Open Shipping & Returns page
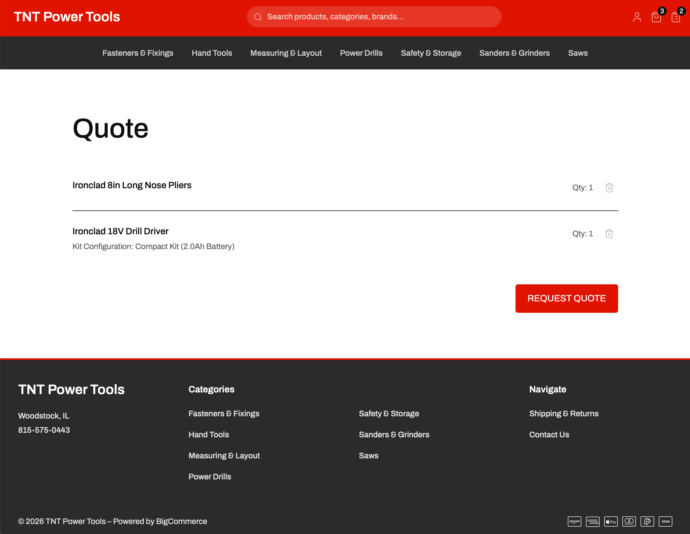Image resolution: width=690 pixels, height=534 pixels. pos(564,413)
